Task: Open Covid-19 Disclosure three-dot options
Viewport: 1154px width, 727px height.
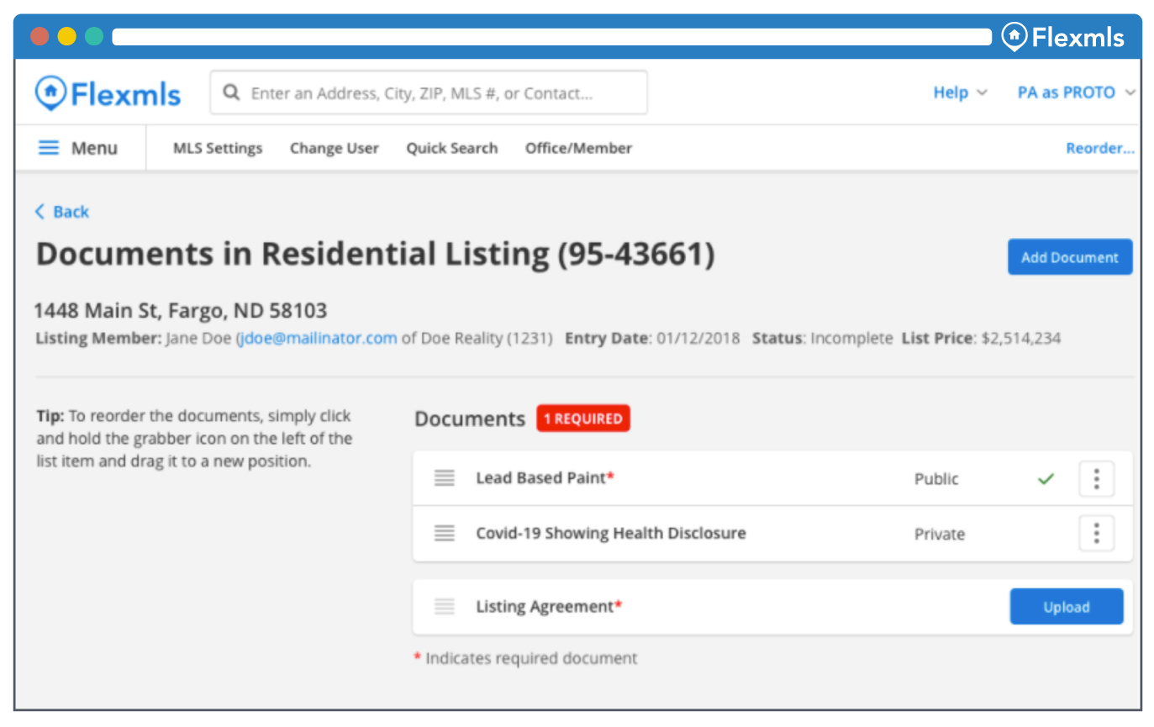Action: click(1096, 533)
